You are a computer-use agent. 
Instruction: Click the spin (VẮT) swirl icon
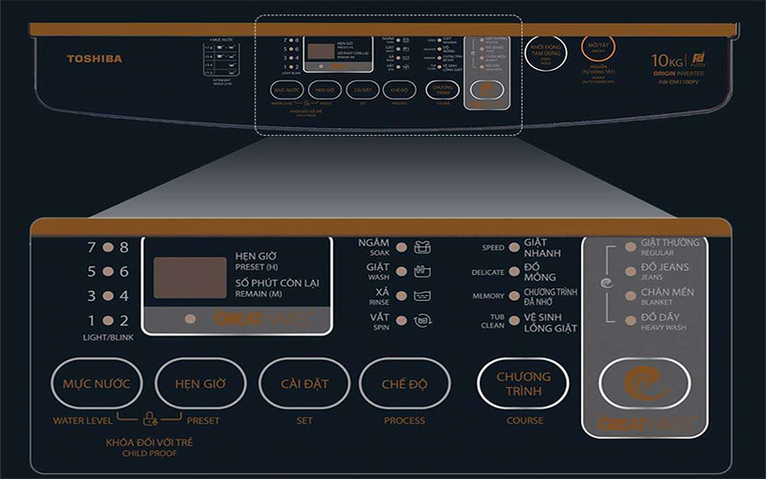pyautogui.click(x=422, y=321)
